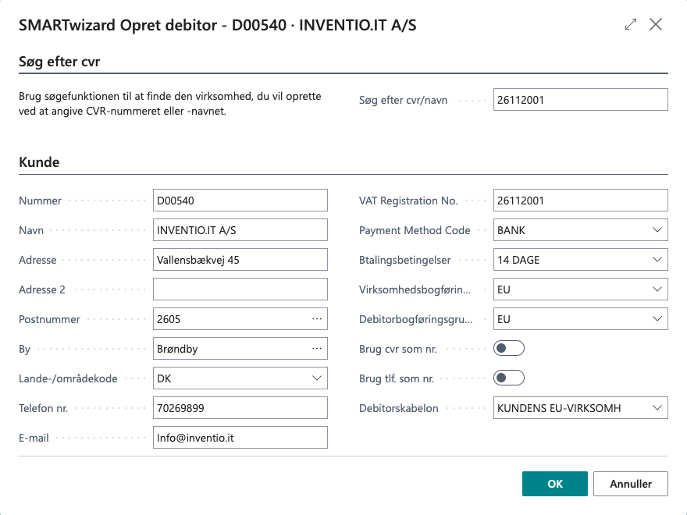Expand Btalingsbetingelser dropdown

pyautogui.click(x=656, y=260)
